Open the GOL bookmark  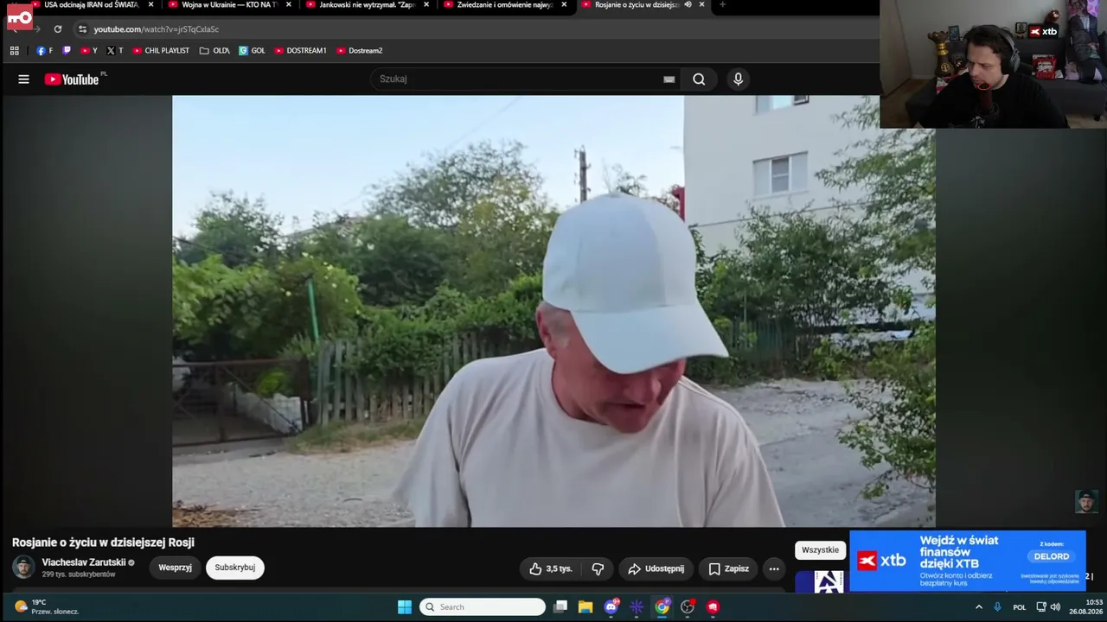click(252, 51)
